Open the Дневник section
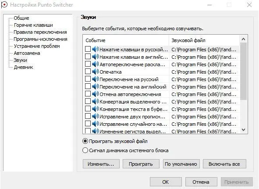 [24, 67]
